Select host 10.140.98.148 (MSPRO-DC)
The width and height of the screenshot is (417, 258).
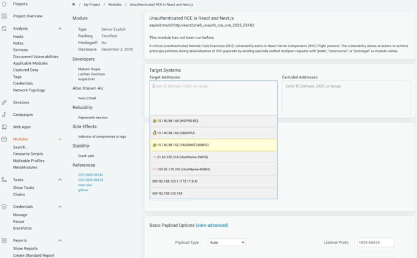tap(213, 121)
